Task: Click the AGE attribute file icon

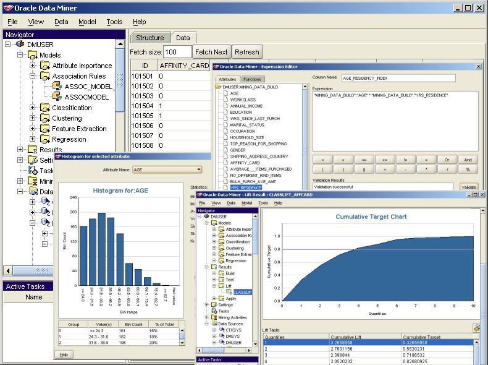Action: (225, 93)
